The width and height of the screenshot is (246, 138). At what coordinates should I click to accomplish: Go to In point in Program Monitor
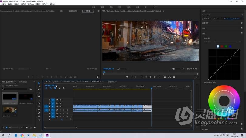(x=142, y=77)
